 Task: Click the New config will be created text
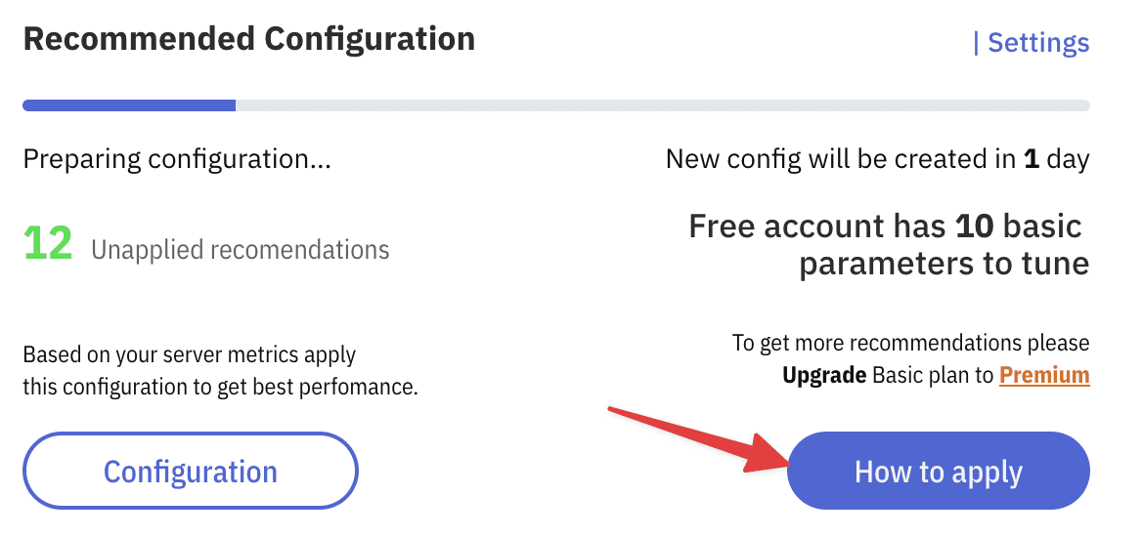coord(841,159)
